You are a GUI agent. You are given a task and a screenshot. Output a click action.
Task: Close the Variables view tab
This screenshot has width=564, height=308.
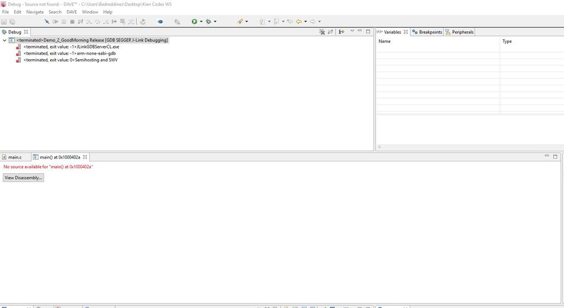click(406, 32)
